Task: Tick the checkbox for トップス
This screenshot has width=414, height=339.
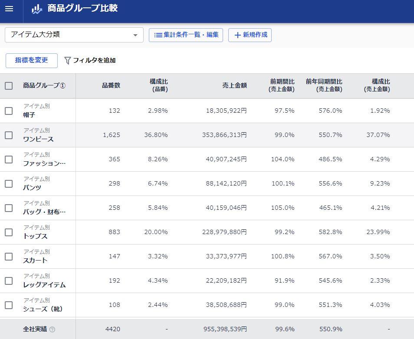Action: [9, 232]
